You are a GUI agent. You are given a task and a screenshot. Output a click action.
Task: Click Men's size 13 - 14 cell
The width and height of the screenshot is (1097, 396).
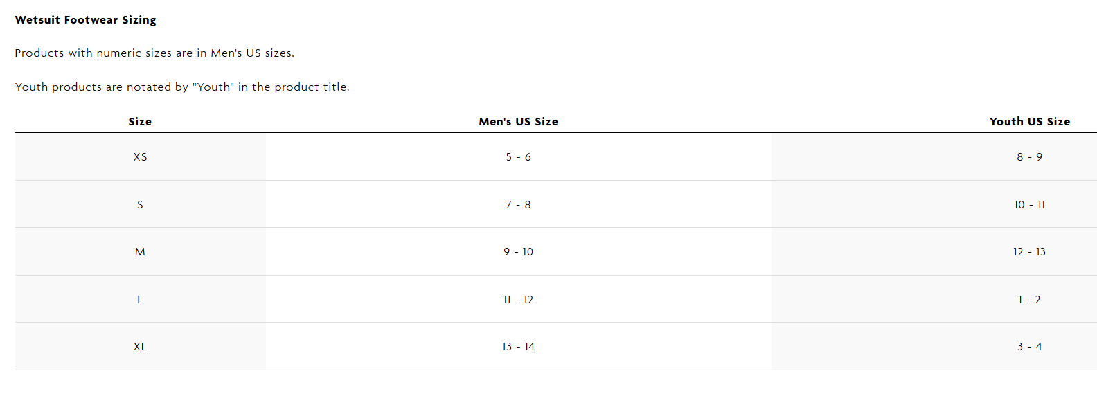519,347
